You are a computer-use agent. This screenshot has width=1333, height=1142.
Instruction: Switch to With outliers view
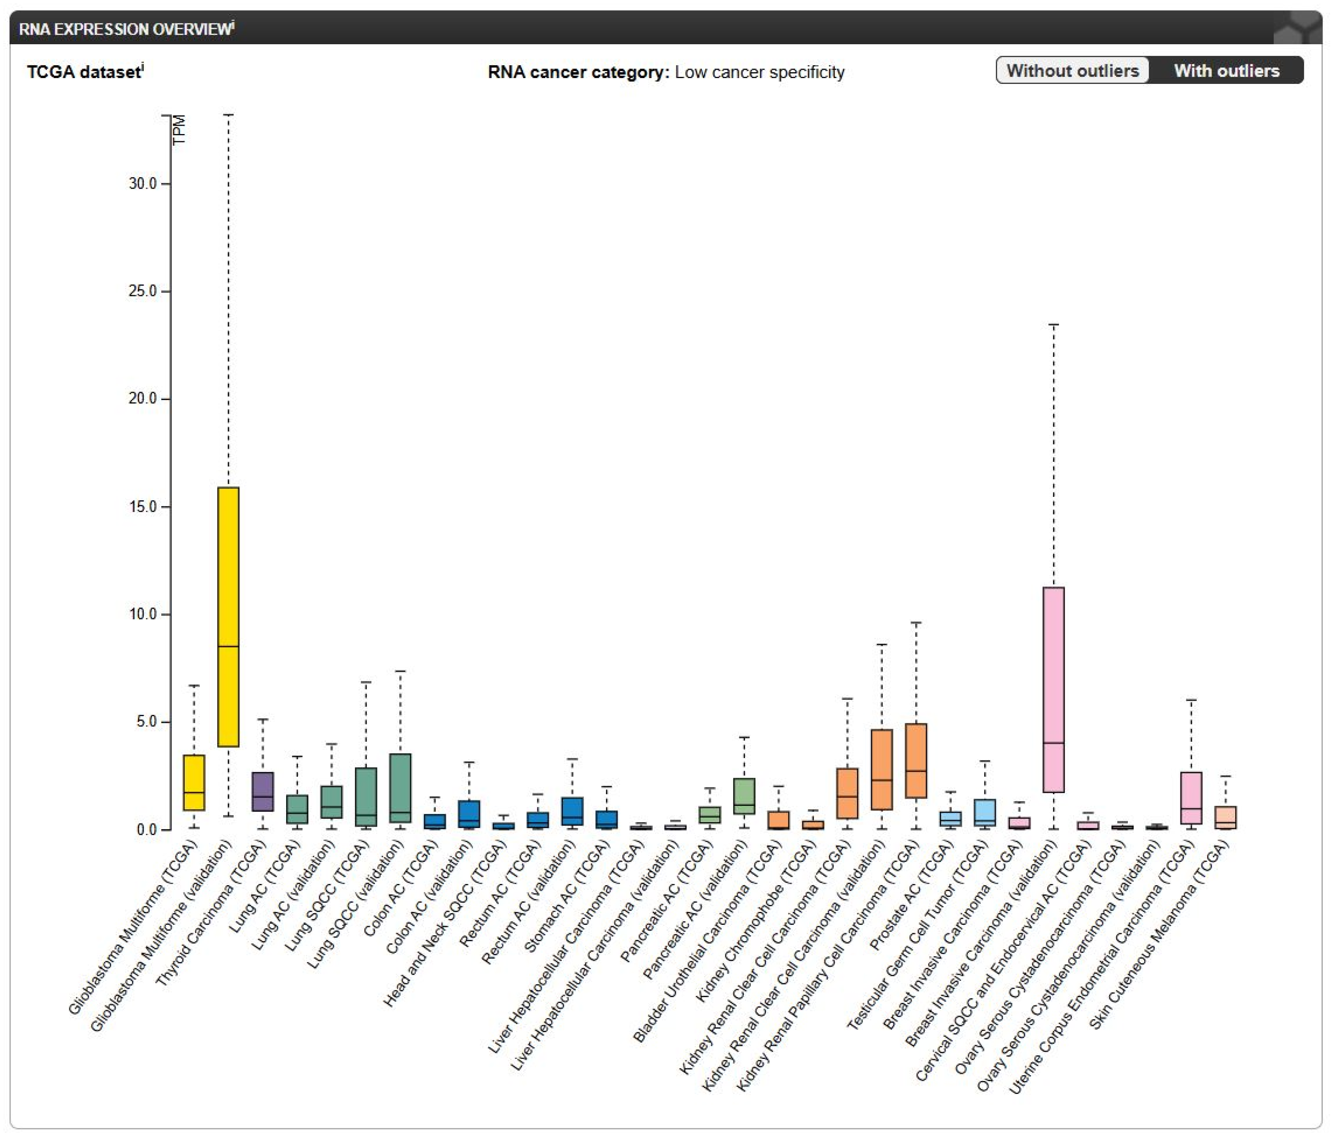tap(1226, 70)
